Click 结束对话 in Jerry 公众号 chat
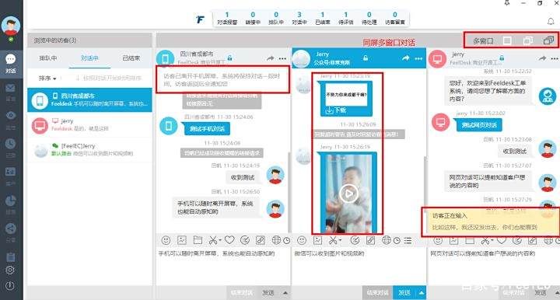 click(377, 293)
